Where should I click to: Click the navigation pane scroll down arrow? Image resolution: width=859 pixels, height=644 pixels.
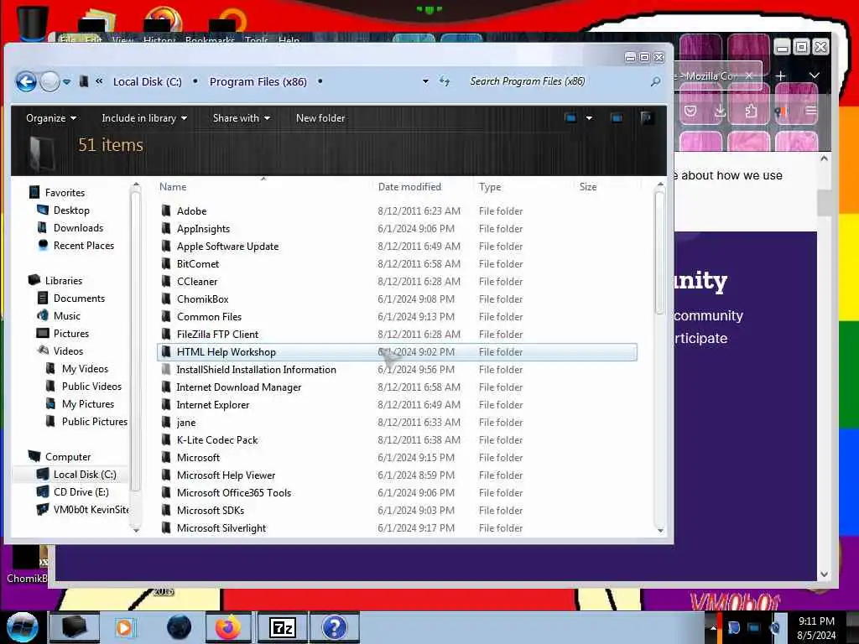(136, 530)
